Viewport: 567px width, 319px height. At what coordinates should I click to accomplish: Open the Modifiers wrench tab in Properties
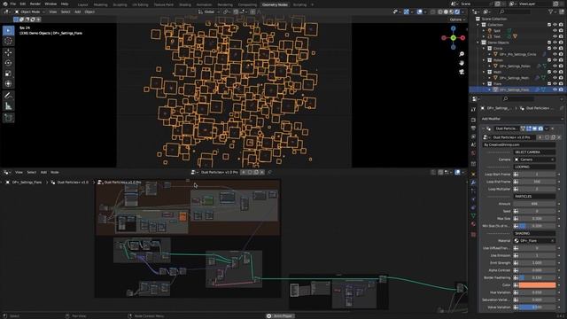click(473, 183)
